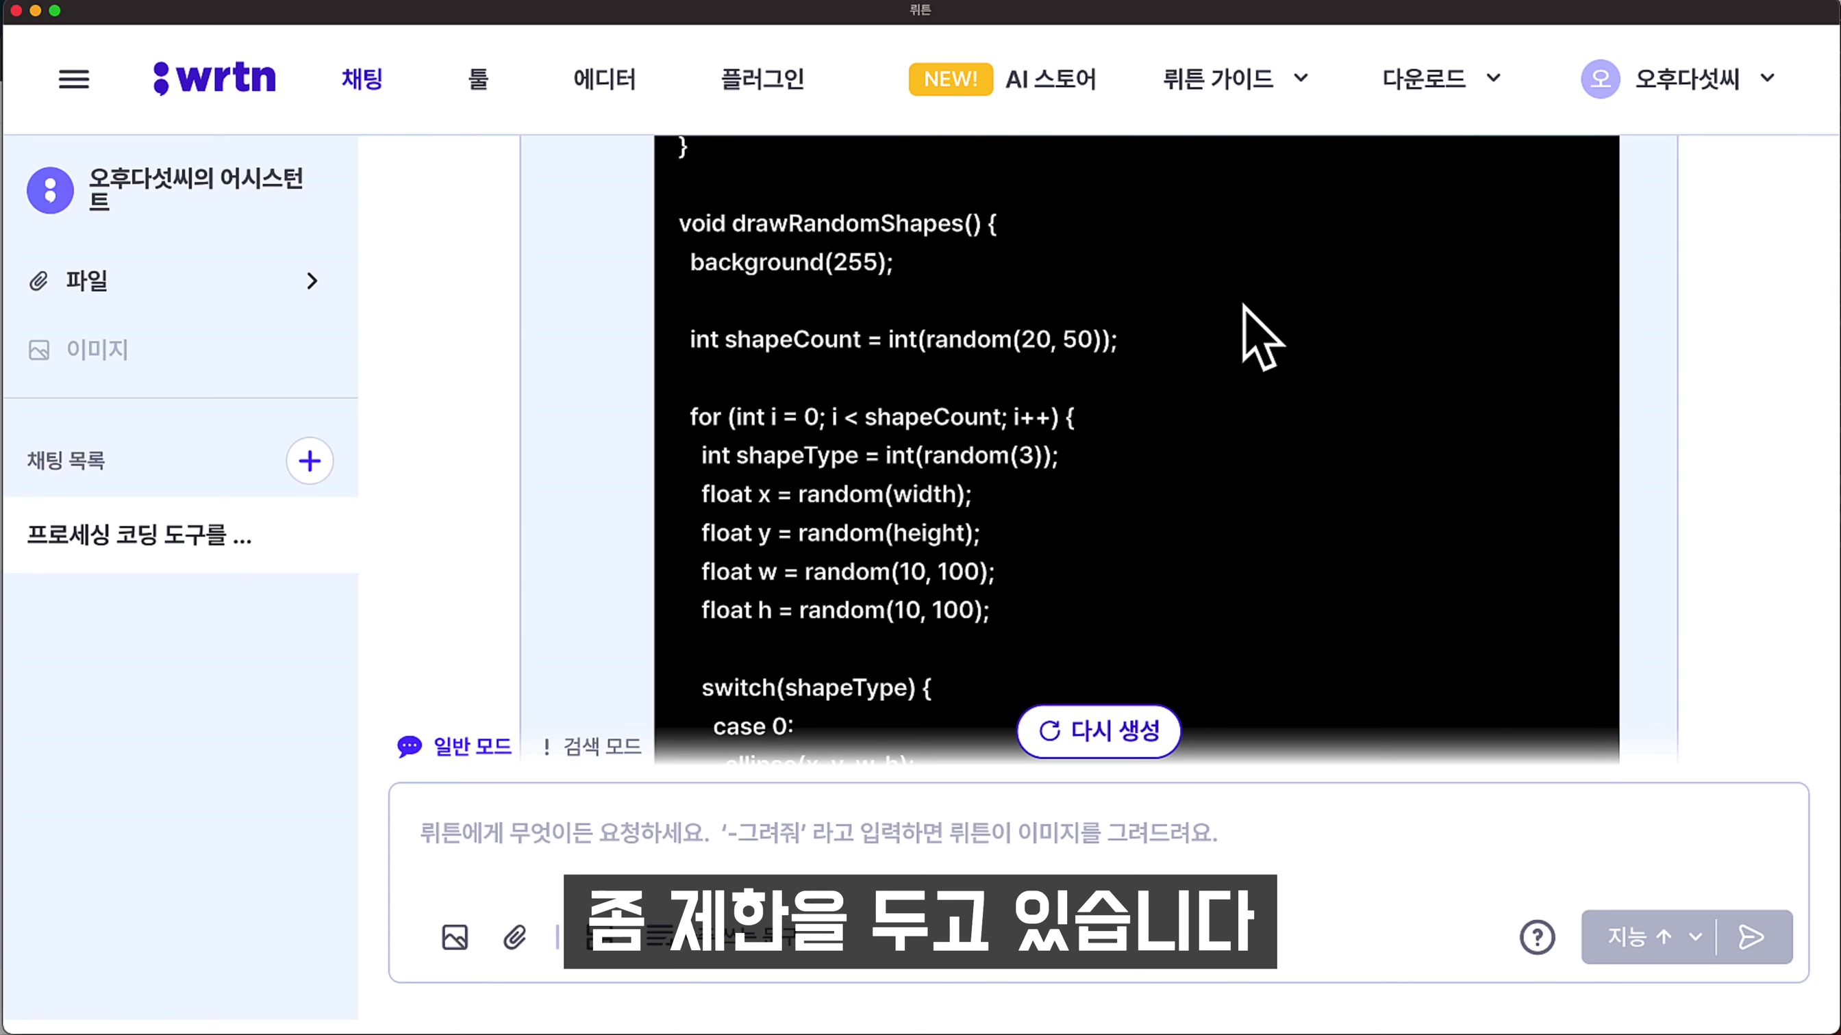Screen dimensions: 1841x1035
Task: Open the 지능 model selector dropdown
Action: point(1649,937)
